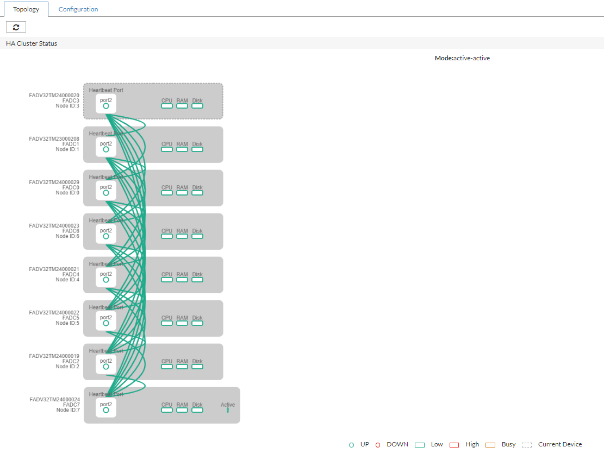This screenshot has height=460, width=604.
Task: Click Disk usage bar of FADC6
Action: click(x=197, y=237)
